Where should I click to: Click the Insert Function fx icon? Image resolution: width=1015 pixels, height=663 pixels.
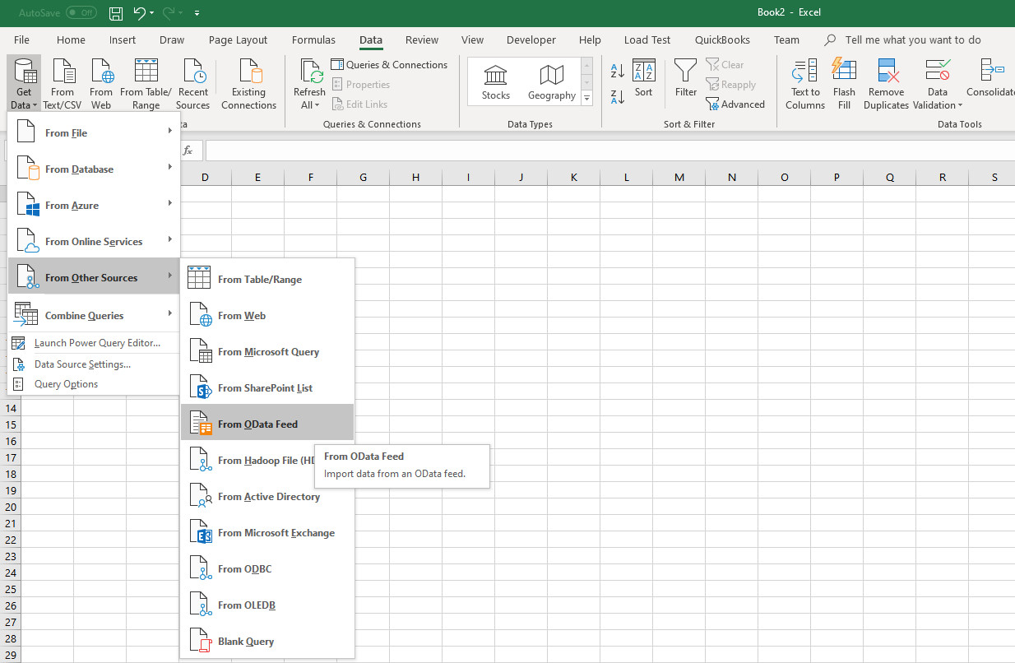[x=188, y=151]
